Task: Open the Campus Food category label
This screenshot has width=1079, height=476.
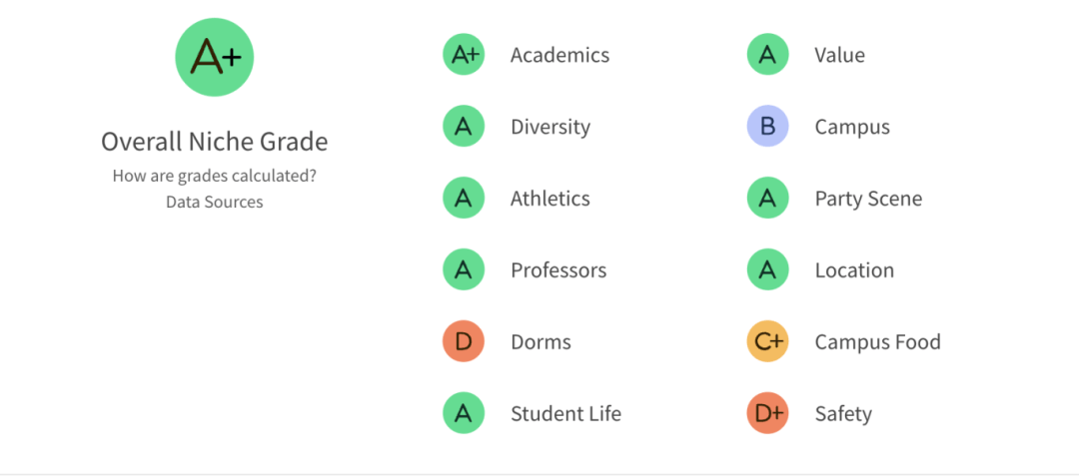Action: (878, 341)
